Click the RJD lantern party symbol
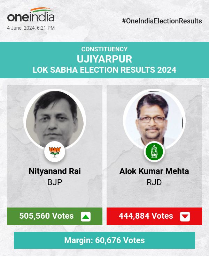The width and height of the screenshot is (209, 262). (154, 151)
